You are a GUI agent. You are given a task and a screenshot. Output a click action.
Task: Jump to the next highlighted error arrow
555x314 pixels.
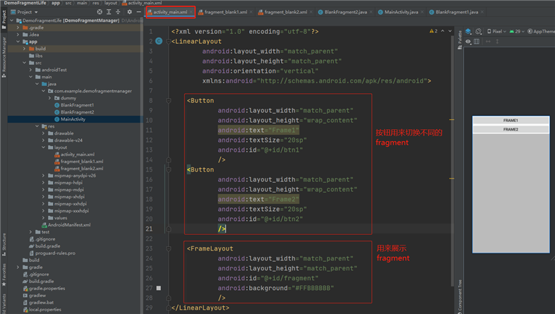pos(450,31)
